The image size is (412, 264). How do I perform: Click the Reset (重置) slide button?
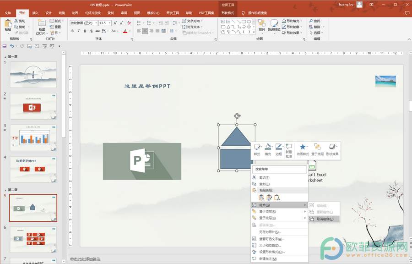(55, 27)
